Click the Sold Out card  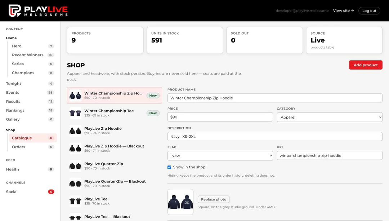point(264,40)
